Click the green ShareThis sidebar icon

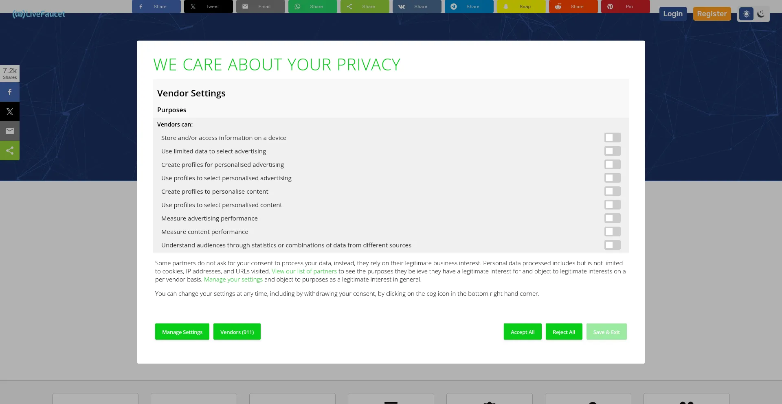pyautogui.click(x=10, y=151)
